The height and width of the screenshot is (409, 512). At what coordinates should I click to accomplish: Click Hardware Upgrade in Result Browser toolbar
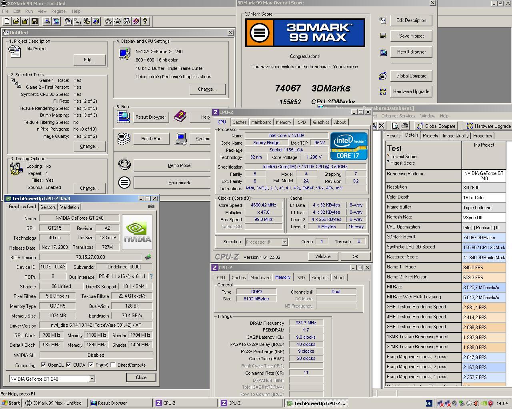488,126
